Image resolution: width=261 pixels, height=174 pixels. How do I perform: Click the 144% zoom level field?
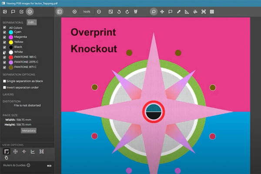tap(87, 12)
